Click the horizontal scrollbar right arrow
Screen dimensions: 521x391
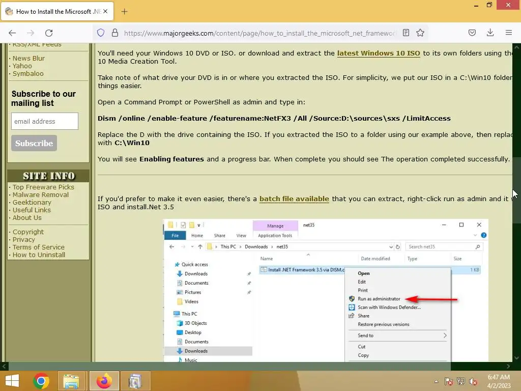coord(508,366)
